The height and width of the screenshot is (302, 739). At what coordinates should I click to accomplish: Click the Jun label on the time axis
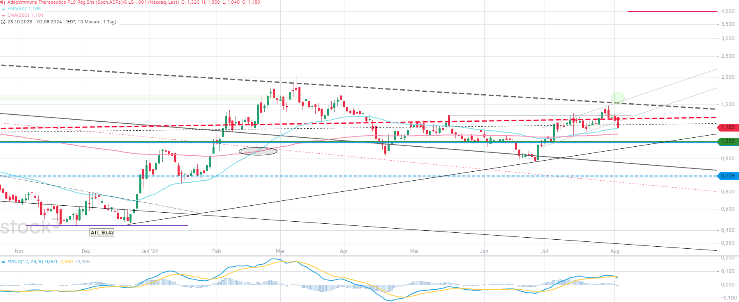(484, 251)
